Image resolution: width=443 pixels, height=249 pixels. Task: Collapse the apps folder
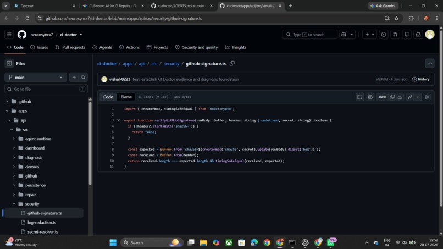point(7,111)
